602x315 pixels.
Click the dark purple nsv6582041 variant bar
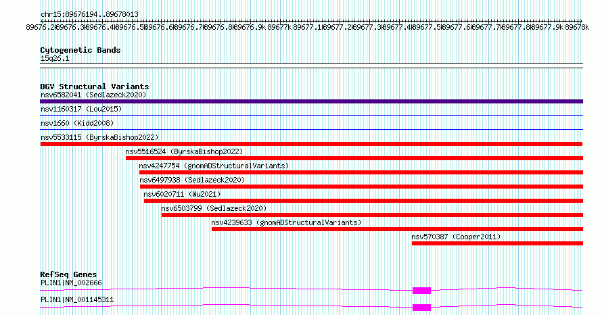pos(311,101)
